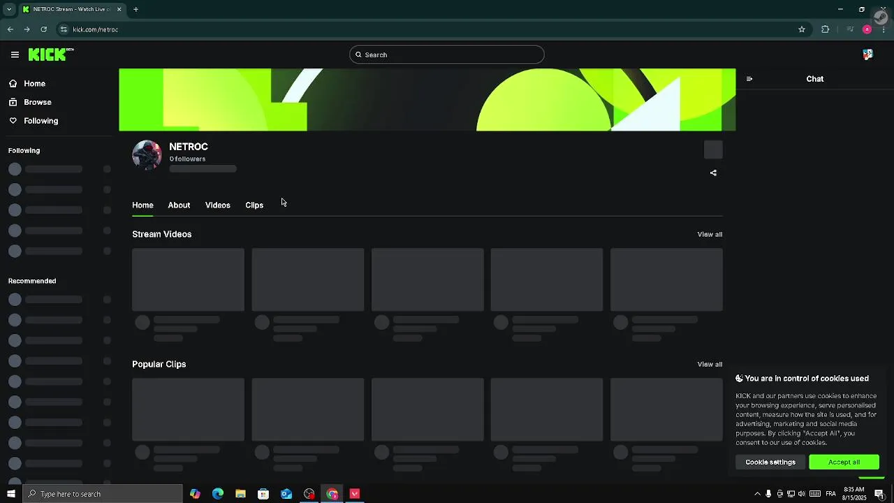
Task: Go forward to the next page
Action: [x=27, y=29]
